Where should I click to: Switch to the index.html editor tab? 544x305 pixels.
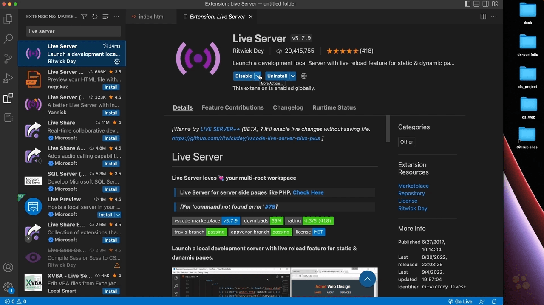151,17
